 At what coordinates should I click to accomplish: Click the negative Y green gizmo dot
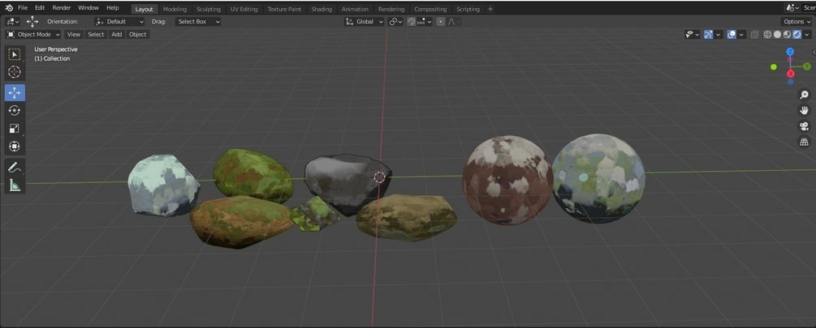[773, 67]
